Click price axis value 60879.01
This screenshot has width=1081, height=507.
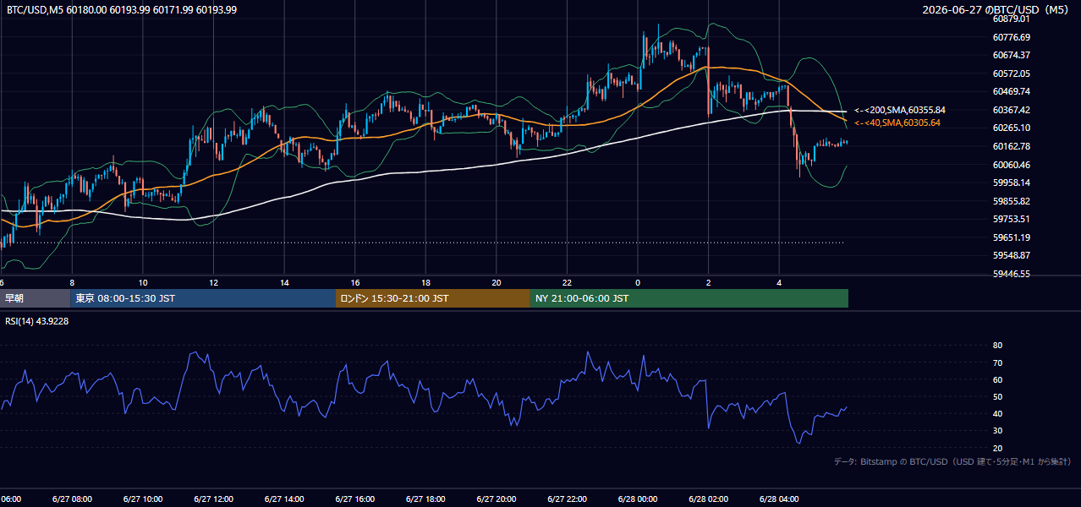tap(1012, 19)
